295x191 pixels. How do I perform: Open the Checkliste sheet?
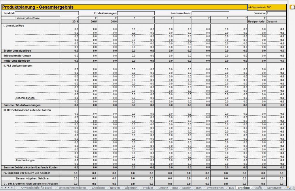tap(98, 188)
